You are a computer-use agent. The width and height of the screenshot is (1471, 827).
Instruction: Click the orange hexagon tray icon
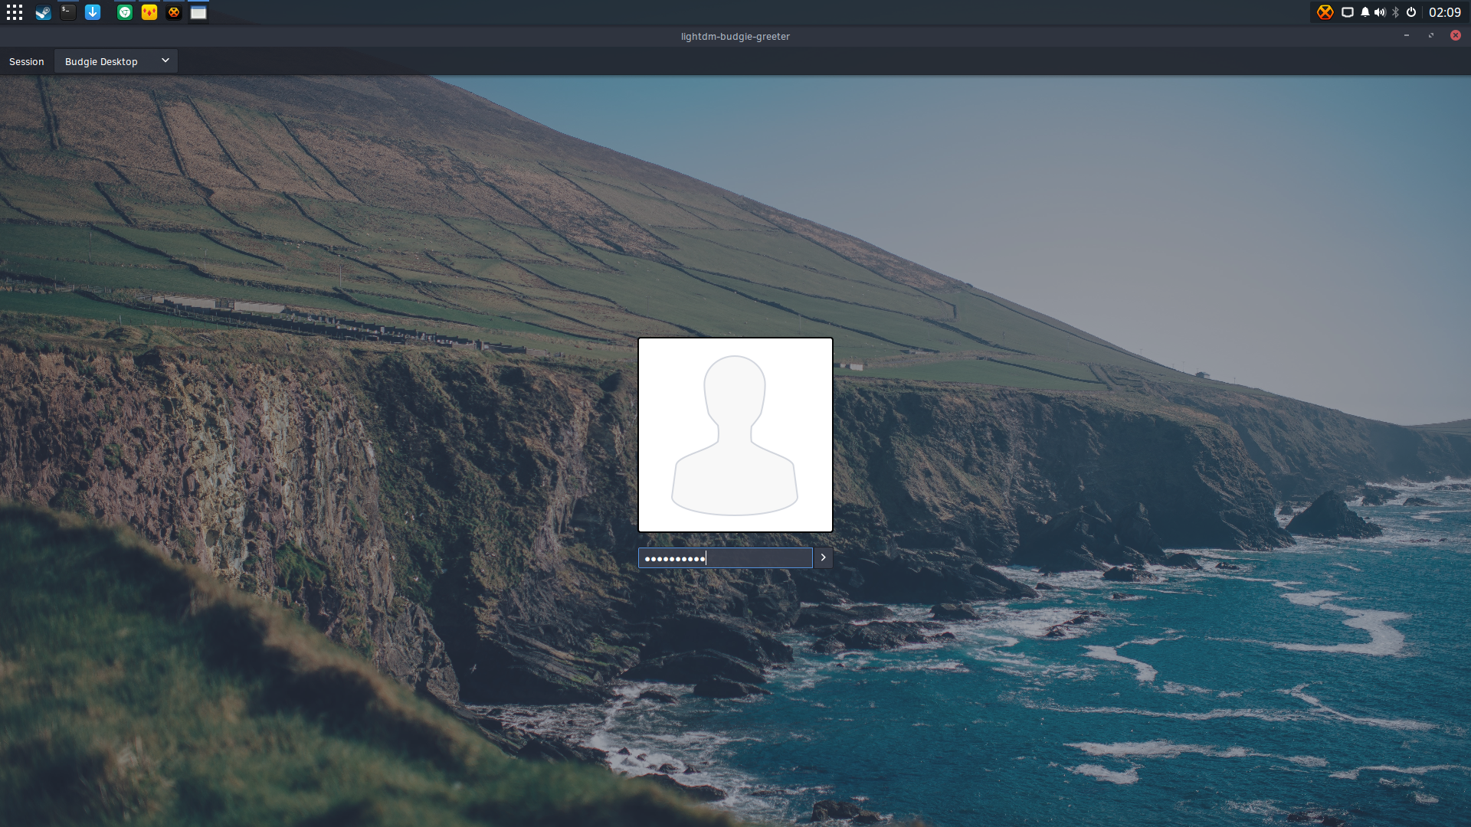(1325, 12)
